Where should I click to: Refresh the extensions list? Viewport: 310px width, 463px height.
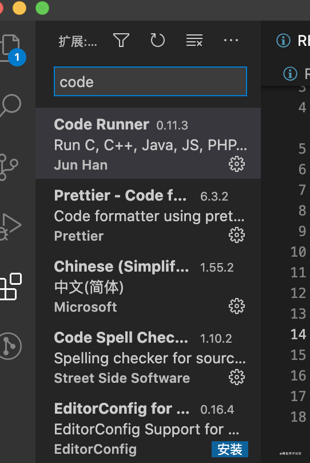coord(158,40)
